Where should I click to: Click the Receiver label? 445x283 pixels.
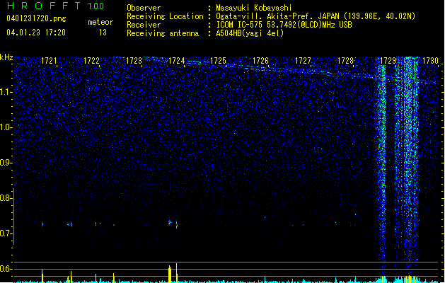coord(144,25)
